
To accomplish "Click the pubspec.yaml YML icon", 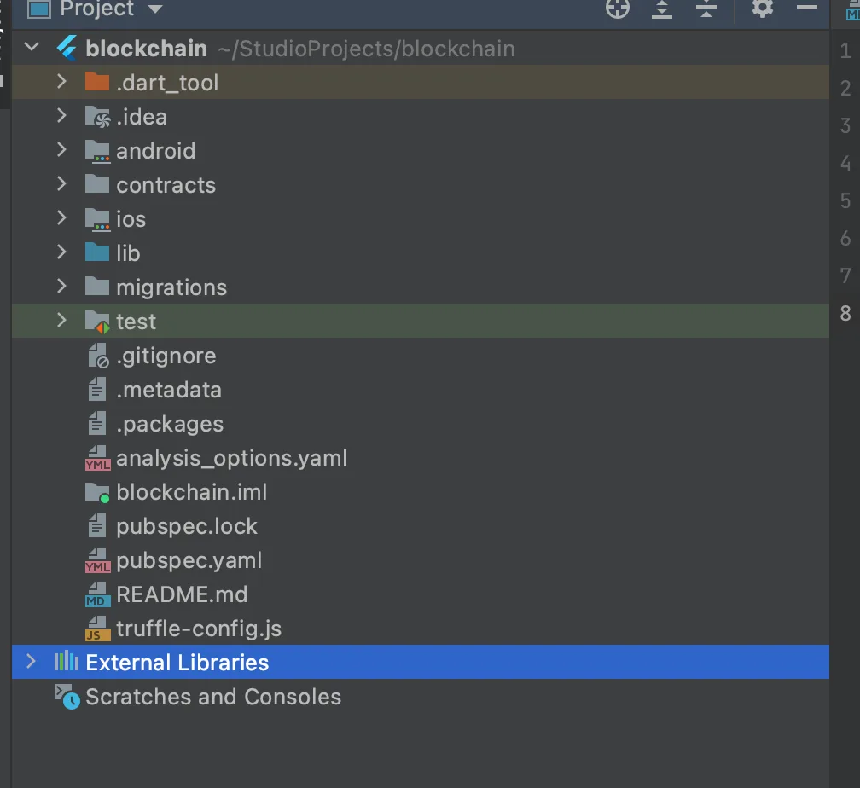I will pyautogui.click(x=97, y=560).
